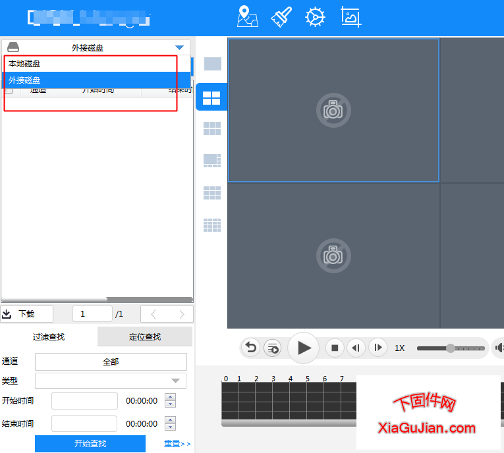Click the 重置 reset link
Screen dimensions: 504x453
[177, 444]
